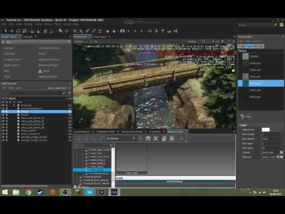
Task: Select the Rotate tool in the top toolbar
Action: [x=18, y=31]
